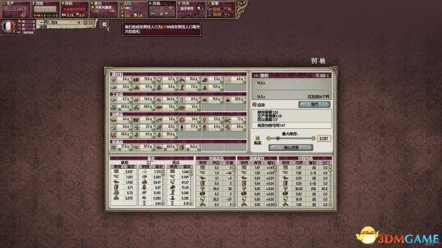Click the 细节 (details) button
Viewport: 442px width, 248px height.
tap(314, 104)
